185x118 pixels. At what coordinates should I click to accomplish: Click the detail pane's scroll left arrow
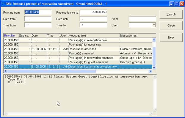pos(6,114)
